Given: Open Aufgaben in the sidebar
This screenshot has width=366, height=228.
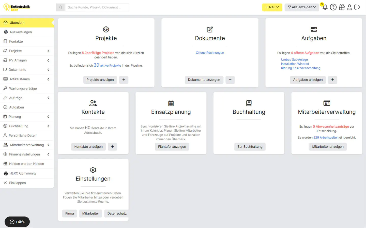Looking at the screenshot, I should pos(27,107).
